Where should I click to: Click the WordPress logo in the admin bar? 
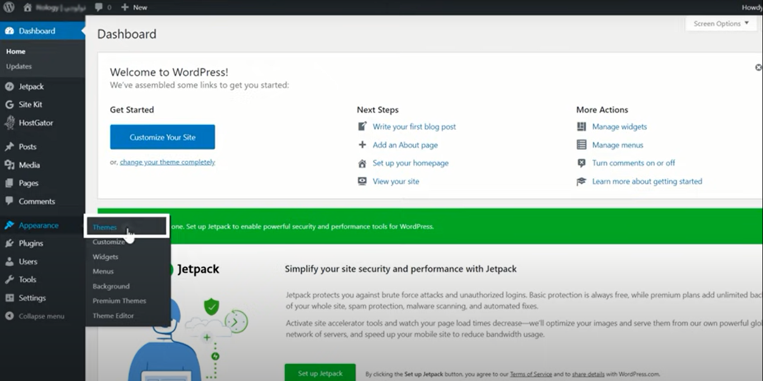(9, 7)
